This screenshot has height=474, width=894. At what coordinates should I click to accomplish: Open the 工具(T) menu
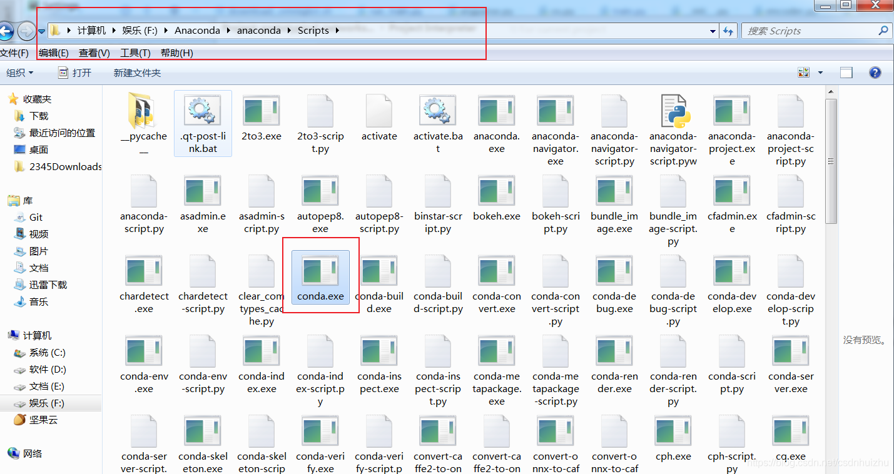click(135, 53)
